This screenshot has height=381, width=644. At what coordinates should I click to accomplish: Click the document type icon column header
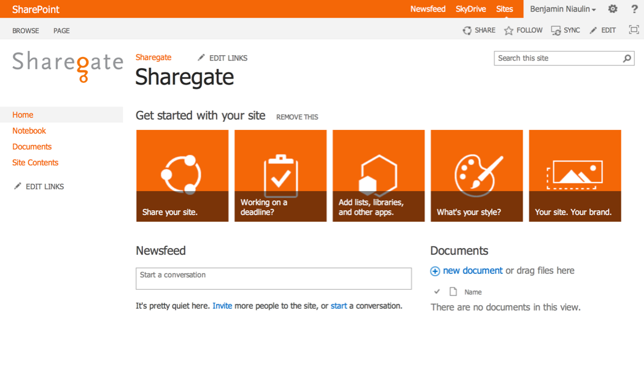(453, 292)
